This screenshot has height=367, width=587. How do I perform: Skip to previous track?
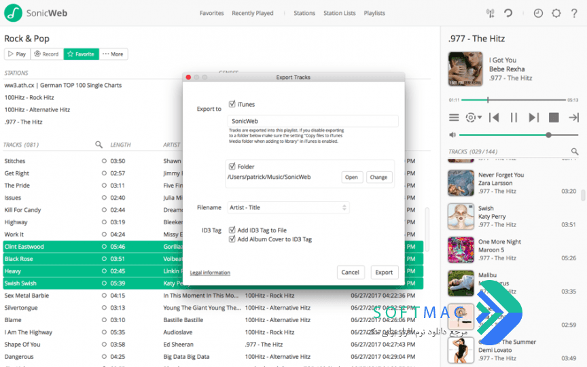494,118
